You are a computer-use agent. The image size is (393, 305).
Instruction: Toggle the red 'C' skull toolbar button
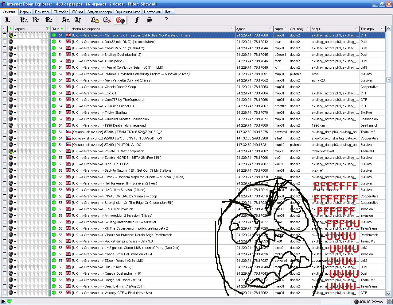(120, 20)
